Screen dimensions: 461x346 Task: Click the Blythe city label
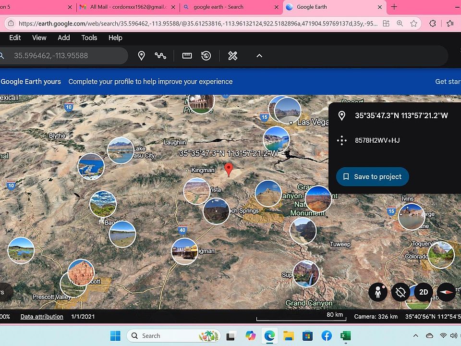(57, 136)
